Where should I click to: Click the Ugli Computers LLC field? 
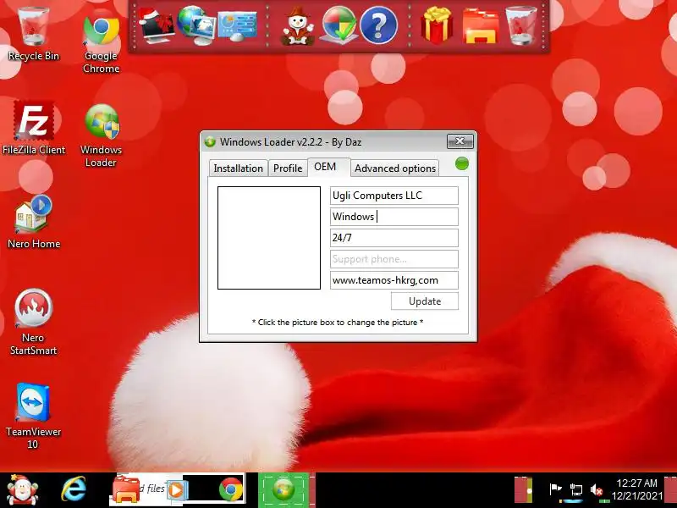pyautogui.click(x=394, y=196)
